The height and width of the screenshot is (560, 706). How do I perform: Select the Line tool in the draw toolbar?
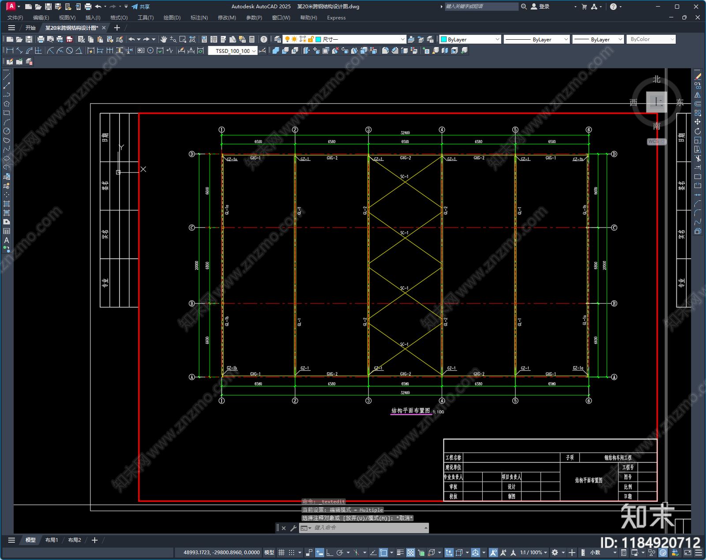tap(7, 76)
